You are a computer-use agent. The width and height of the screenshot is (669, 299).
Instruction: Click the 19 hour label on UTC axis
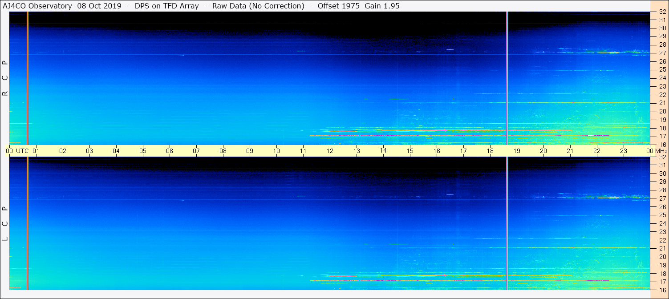517,151
